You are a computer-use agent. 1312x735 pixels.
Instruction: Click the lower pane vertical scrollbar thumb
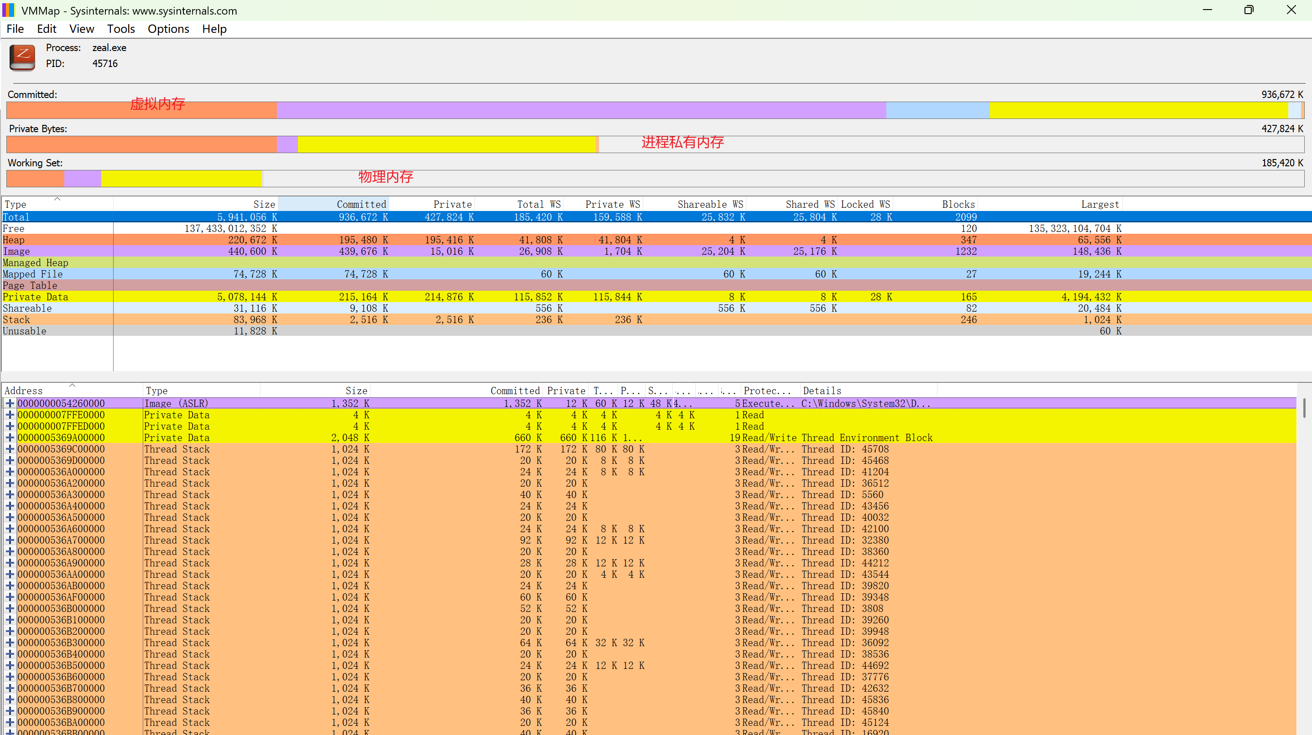click(1305, 408)
